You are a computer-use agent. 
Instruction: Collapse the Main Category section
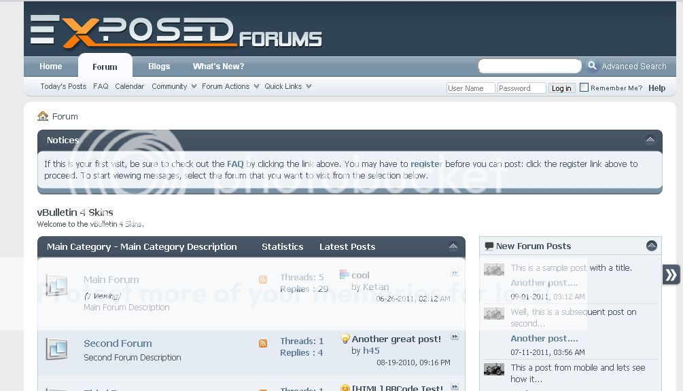(453, 246)
